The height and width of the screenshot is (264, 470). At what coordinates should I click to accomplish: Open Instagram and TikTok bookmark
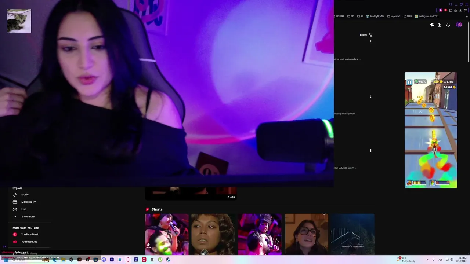click(427, 16)
